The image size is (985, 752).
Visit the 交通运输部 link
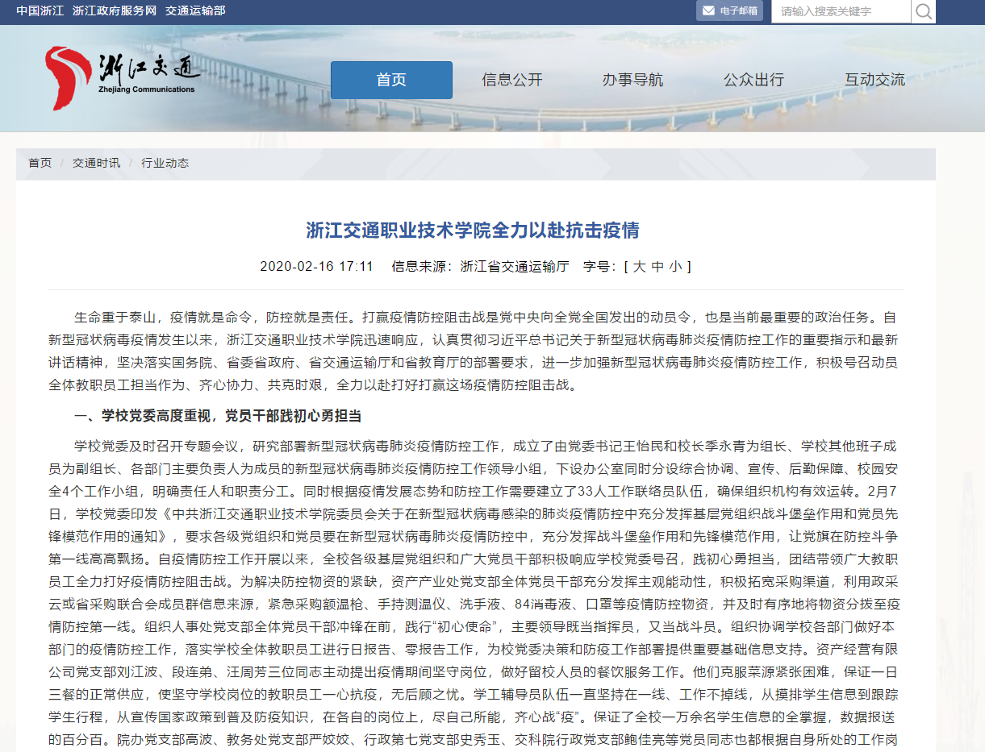195,10
